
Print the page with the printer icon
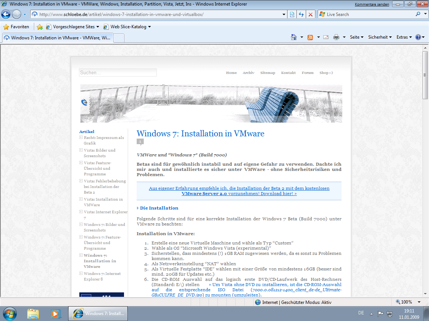click(x=336, y=37)
